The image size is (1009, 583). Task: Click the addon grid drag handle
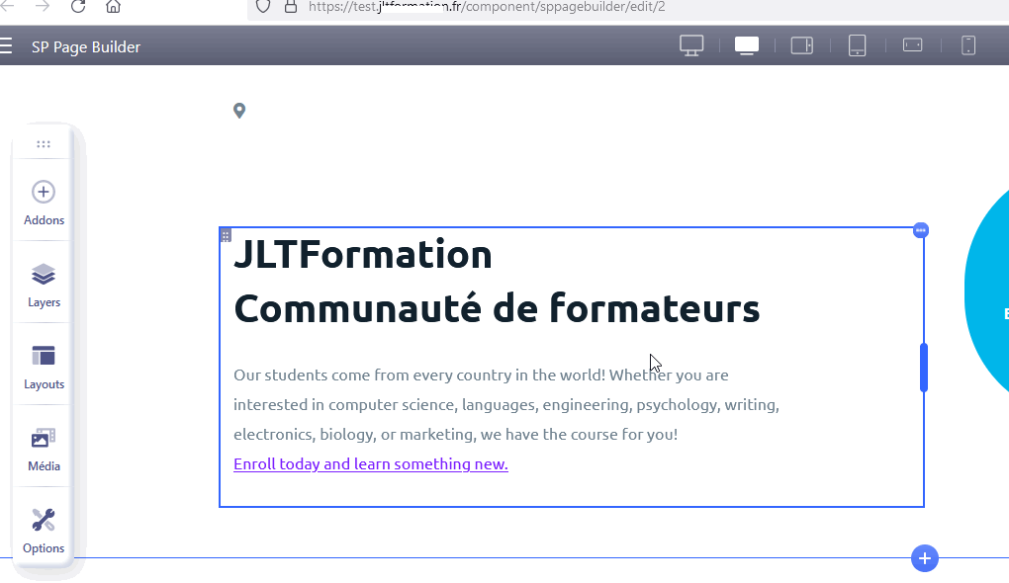point(226,236)
